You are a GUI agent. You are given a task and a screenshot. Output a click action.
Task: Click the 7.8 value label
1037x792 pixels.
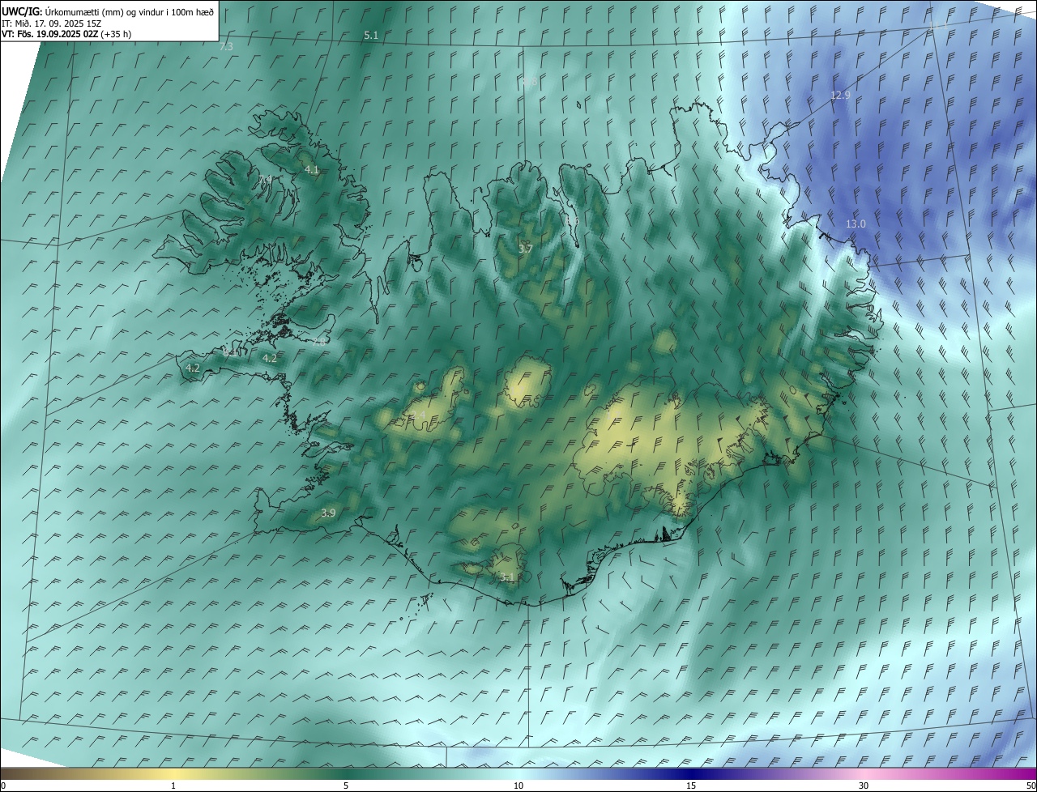(320, 342)
